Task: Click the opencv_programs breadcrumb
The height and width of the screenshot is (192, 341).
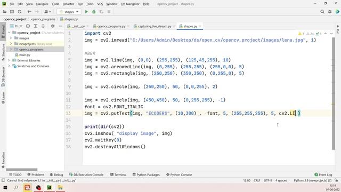Action: (x=43, y=19)
